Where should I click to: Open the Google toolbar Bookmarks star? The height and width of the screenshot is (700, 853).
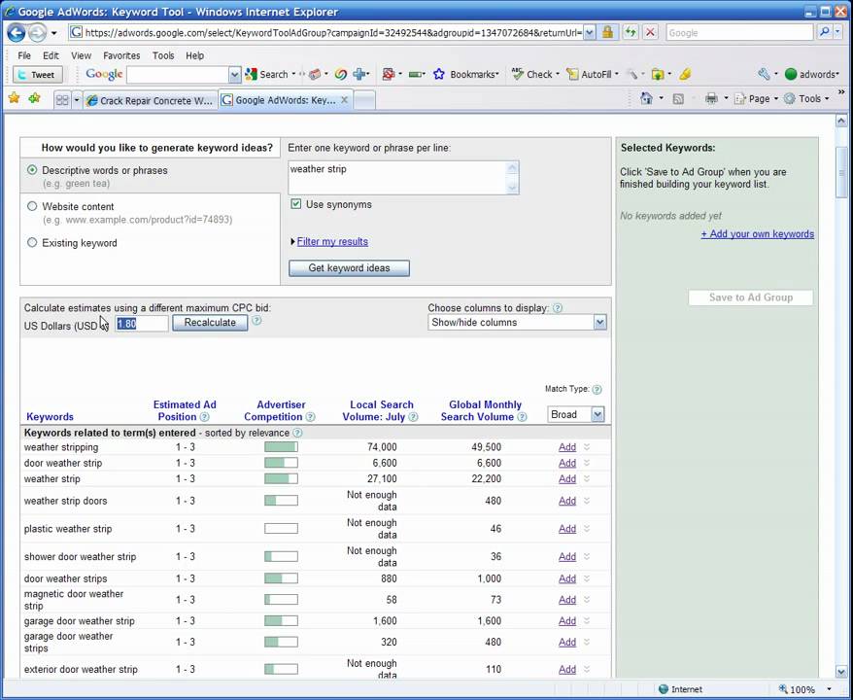pos(439,74)
